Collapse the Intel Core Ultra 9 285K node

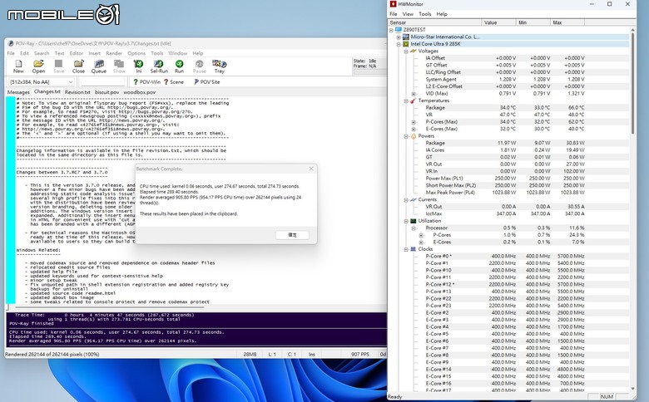399,44
